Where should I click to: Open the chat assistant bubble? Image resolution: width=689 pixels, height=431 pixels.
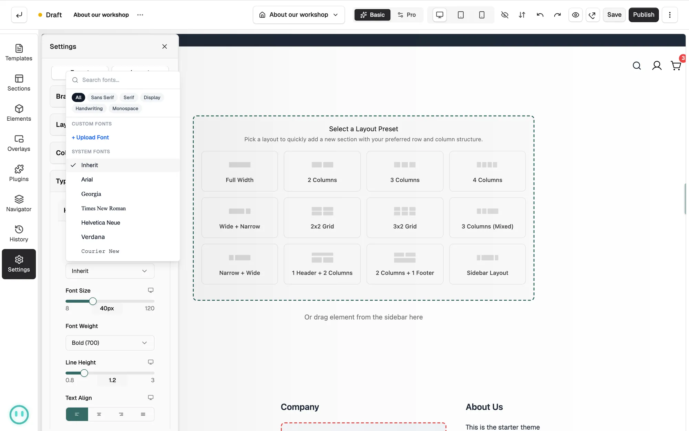(19, 414)
